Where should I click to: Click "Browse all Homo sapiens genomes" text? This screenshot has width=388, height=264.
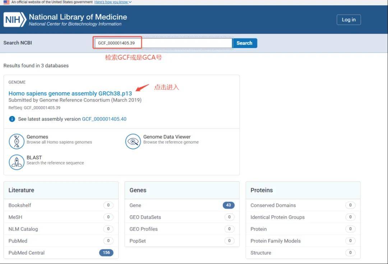click(x=59, y=142)
